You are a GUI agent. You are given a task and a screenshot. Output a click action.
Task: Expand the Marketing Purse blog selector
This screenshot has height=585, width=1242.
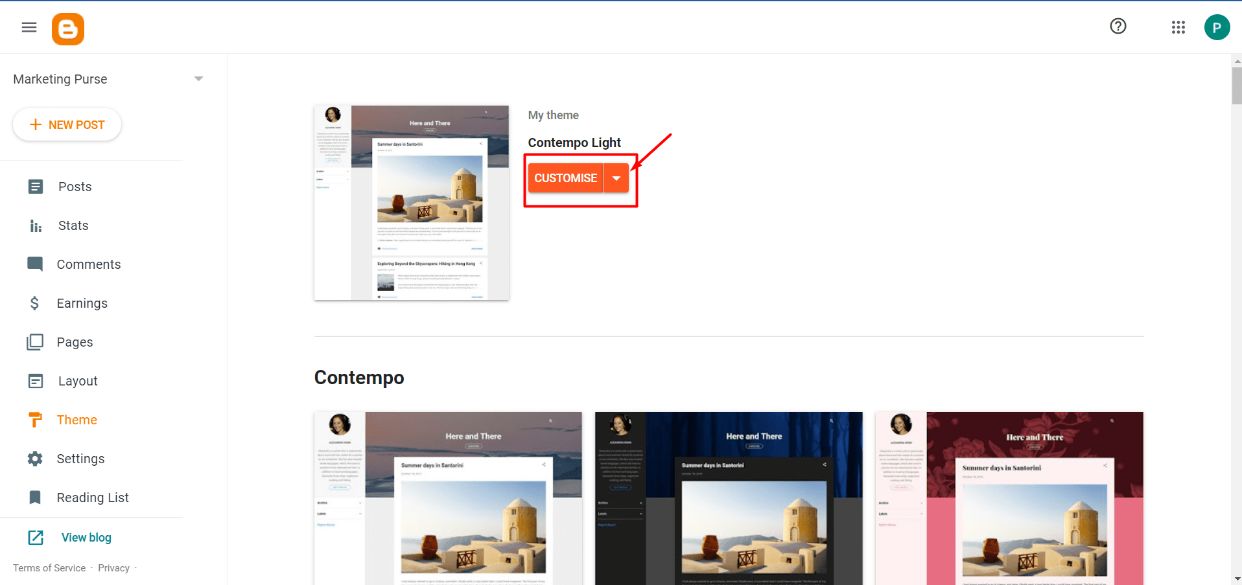pyautogui.click(x=198, y=78)
